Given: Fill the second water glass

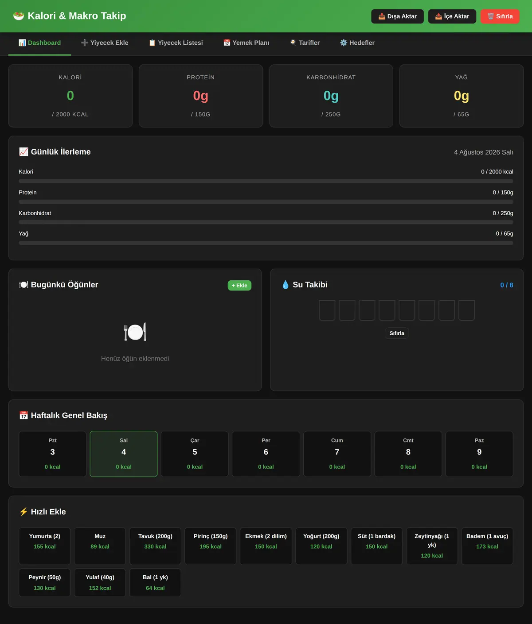Looking at the screenshot, I should pyautogui.click(x=347, y=310).
